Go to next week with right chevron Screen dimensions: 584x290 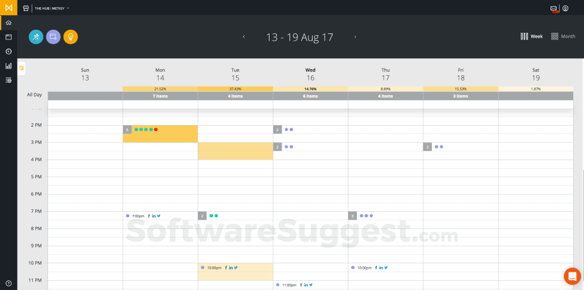(355, 37)
